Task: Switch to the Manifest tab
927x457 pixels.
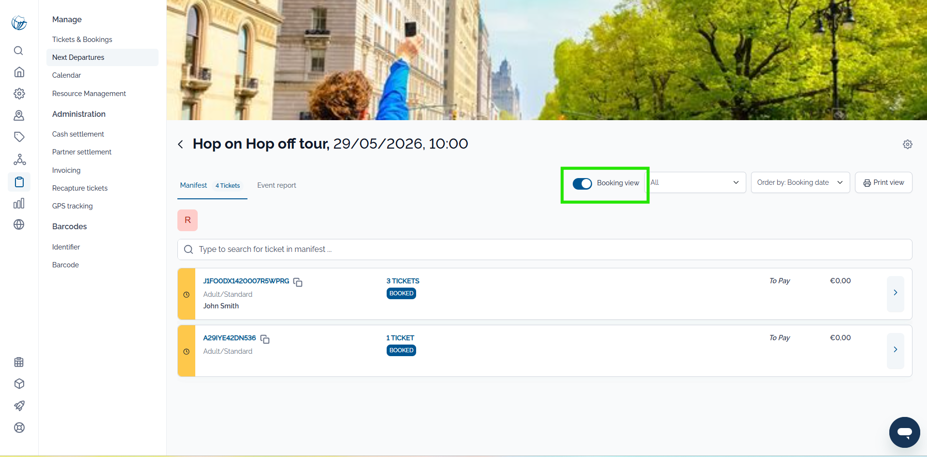Action: pyautogui.click(x=193, y=185)
